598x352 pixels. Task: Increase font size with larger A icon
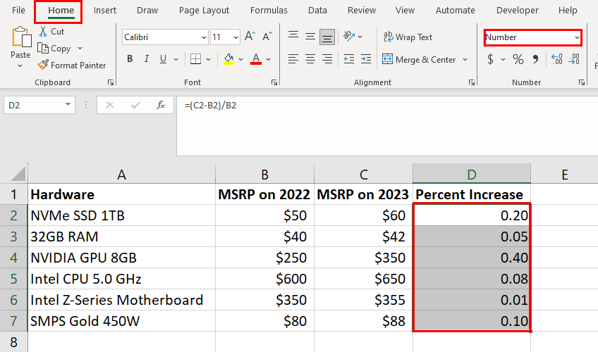pos(250,37)
